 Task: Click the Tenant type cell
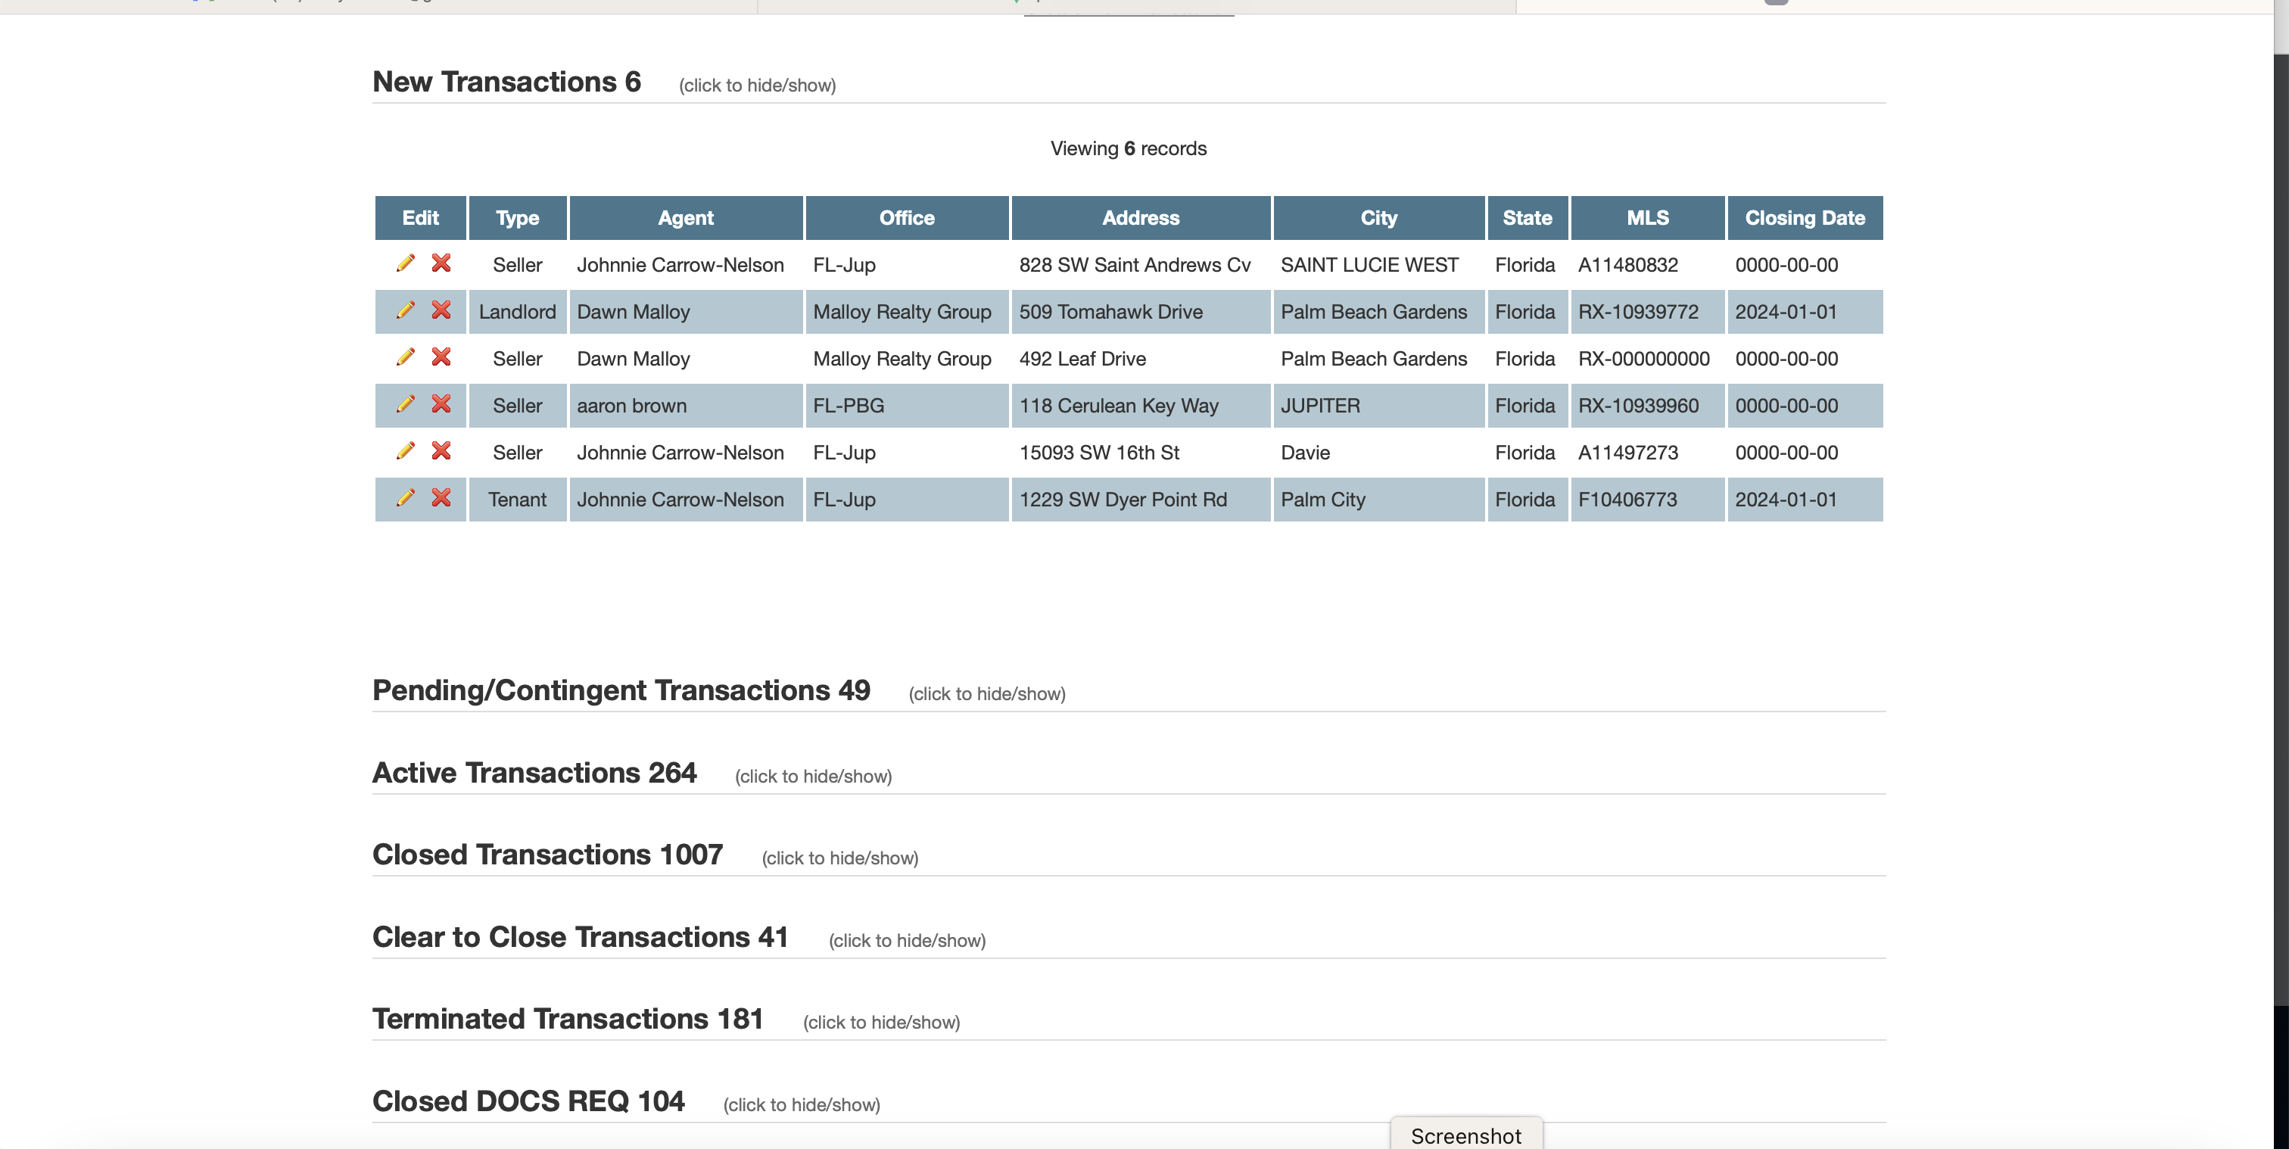pos(517,500)
